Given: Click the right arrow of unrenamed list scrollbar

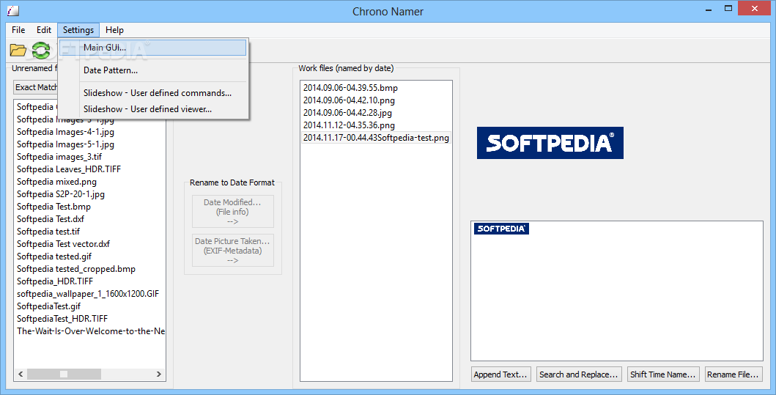Looking at the screenshot, I should coord(159,374).
